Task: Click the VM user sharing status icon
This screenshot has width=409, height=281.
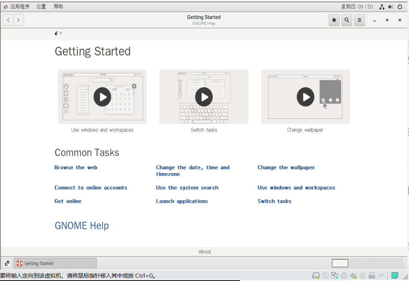Action: pos(381,275)
